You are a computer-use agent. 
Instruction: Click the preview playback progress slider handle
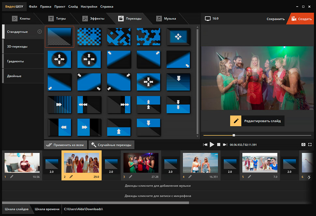click(234, 135)
